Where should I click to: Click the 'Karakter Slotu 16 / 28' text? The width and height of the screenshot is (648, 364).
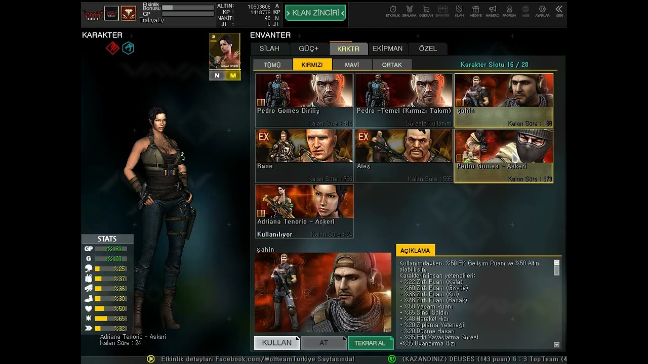(495, 65)
